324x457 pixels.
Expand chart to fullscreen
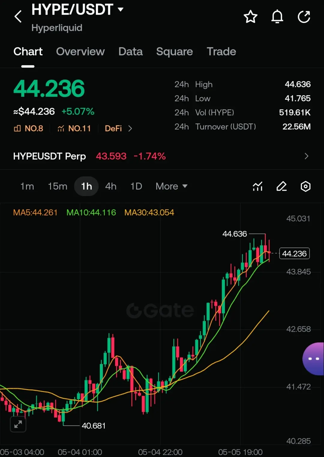[18, 424]
